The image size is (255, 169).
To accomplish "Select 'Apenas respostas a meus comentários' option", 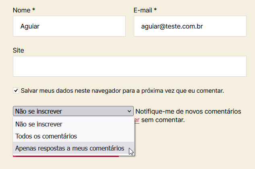I will pyautogui.click(x=70, y=148).
